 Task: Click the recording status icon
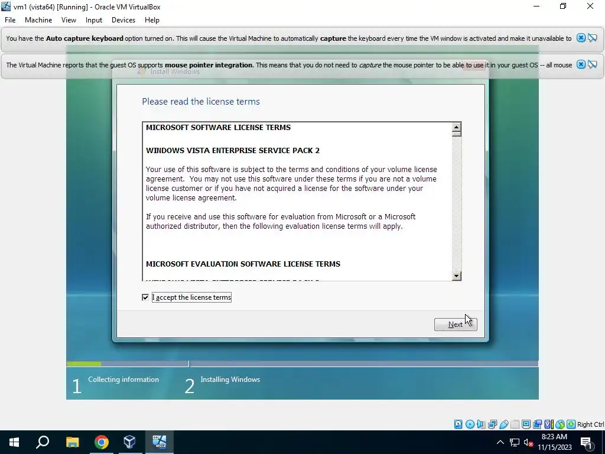(x=537, y=424)
